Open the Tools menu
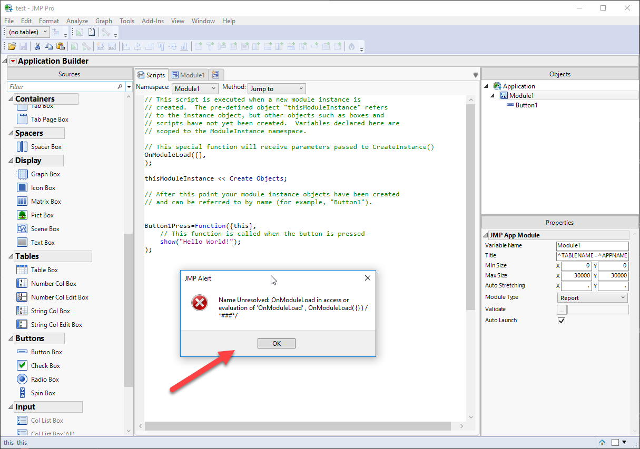This screenshot has height=449, width=640. (126, 21)
